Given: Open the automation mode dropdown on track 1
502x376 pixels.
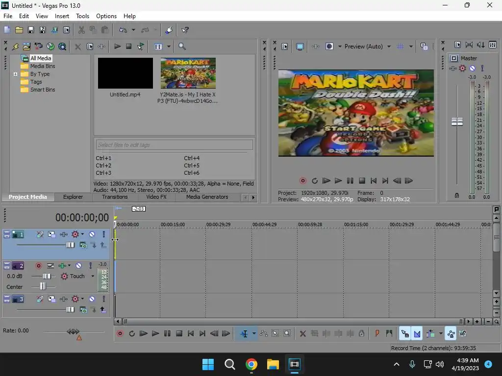Looking at the screenshot, I should [x=82, y=235].
